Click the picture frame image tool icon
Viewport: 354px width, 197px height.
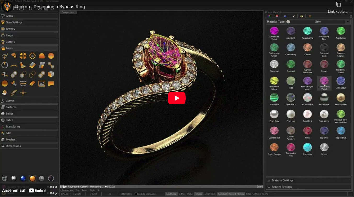pos(42,83)
